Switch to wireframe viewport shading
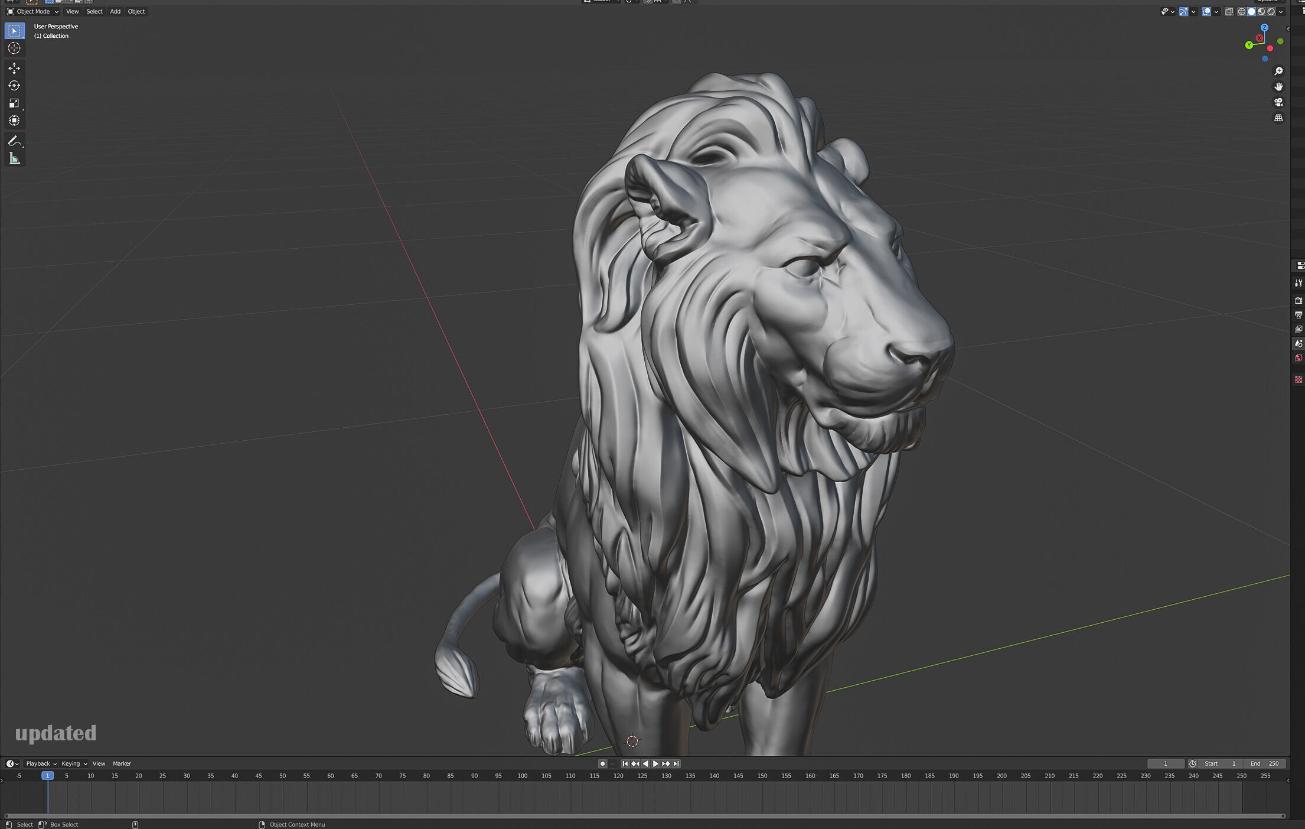This screenshot has height=829, width=1305. [1241, 12]
